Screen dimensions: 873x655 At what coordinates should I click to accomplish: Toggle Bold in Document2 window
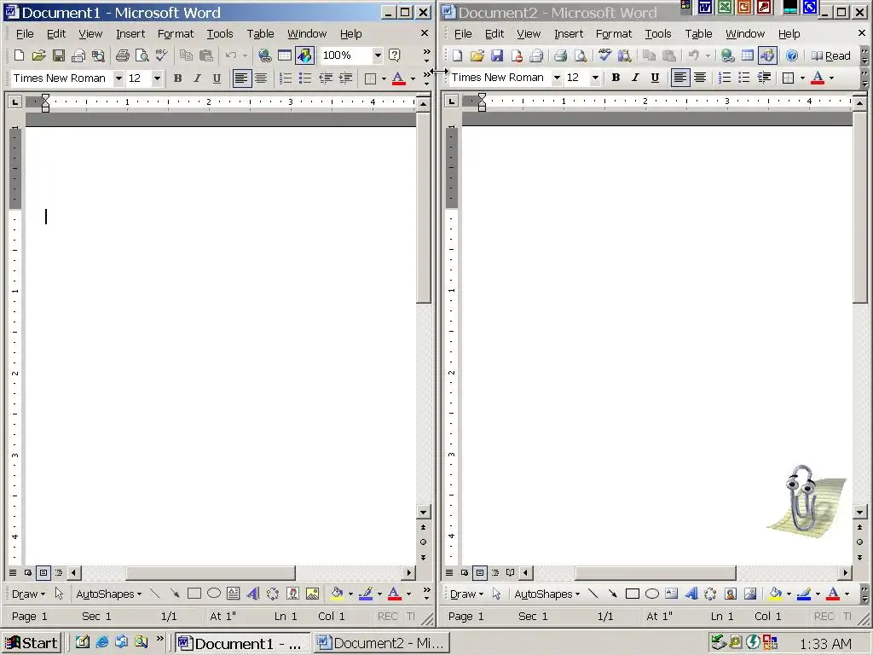click(616, 78)
